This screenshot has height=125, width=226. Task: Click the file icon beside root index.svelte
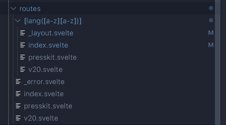18,94
